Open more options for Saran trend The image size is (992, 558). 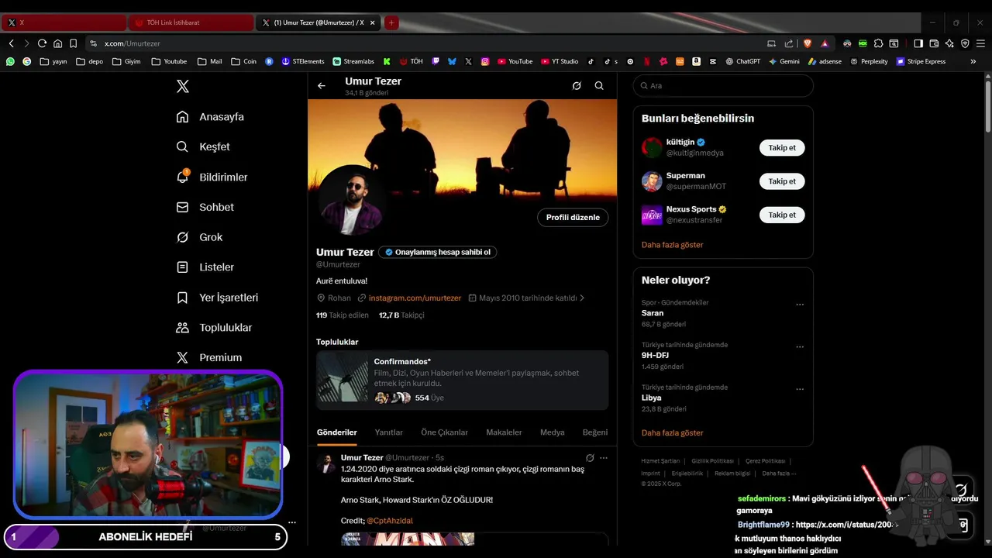(800, 305)
